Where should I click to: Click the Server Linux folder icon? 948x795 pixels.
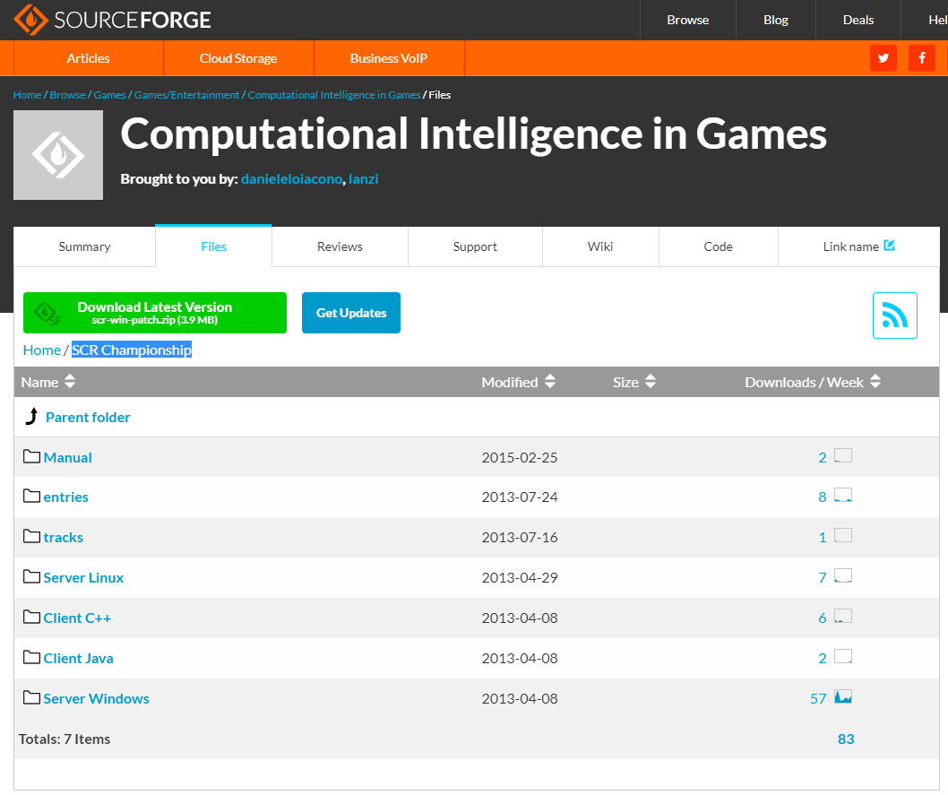[x=32, y=576]
